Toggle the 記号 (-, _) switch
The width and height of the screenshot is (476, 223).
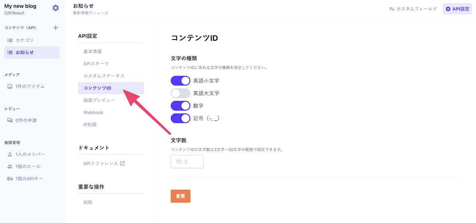click(180, 118)
